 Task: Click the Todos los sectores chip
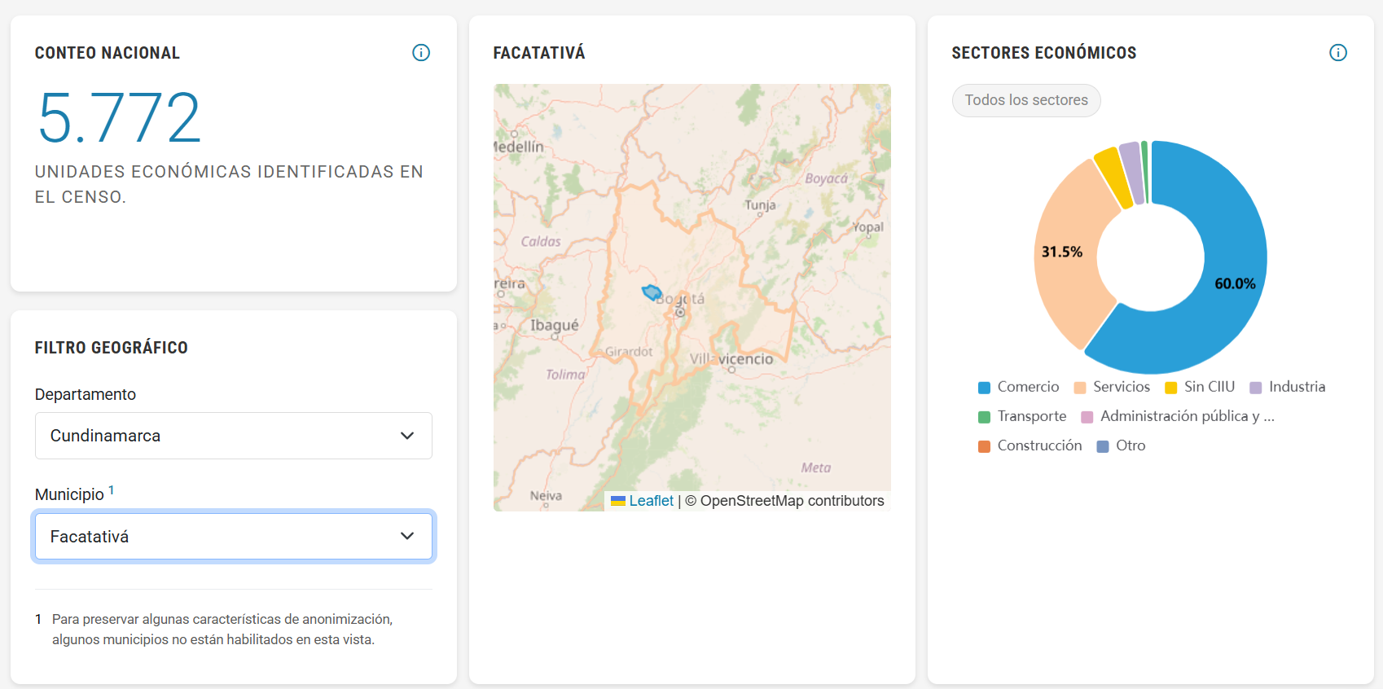point(1026,100)
